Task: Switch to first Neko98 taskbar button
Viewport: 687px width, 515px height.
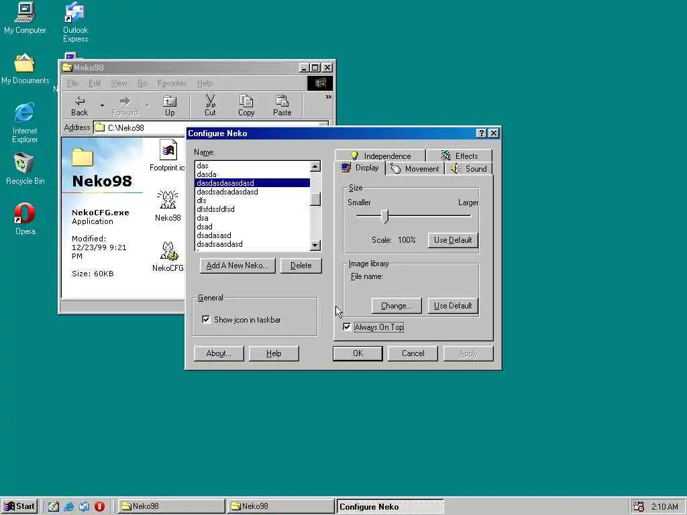Action: point(171,506)
